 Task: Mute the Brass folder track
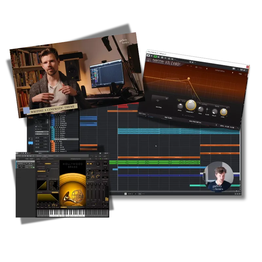[x=55, y=141]
